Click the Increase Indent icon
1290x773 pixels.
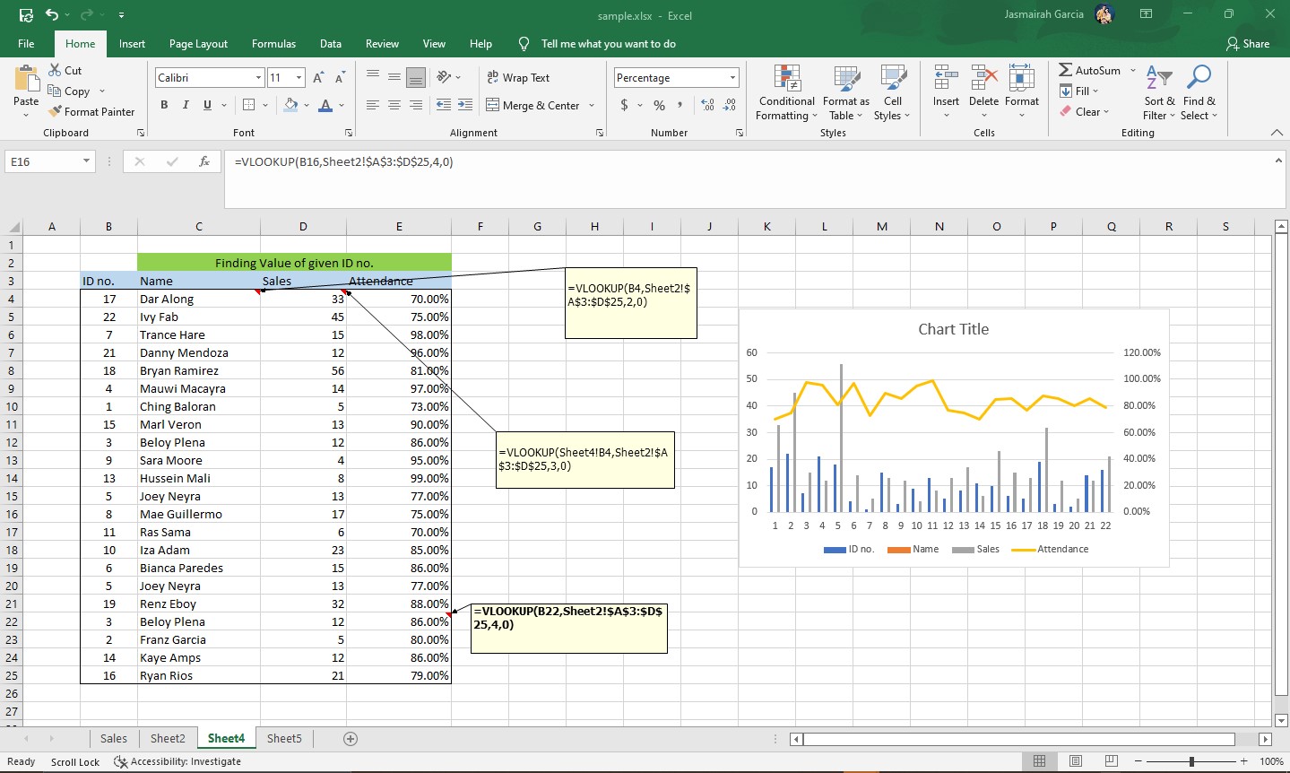tap(465, 105)
